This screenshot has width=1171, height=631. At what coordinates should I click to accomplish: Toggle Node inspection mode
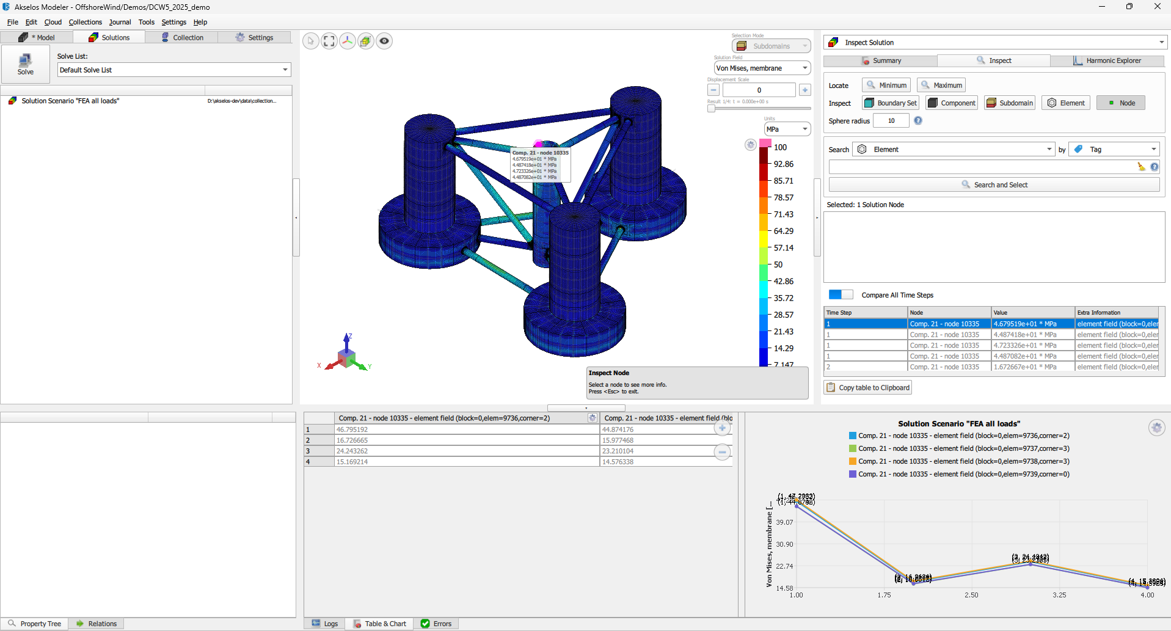[x=1121, y=103]
